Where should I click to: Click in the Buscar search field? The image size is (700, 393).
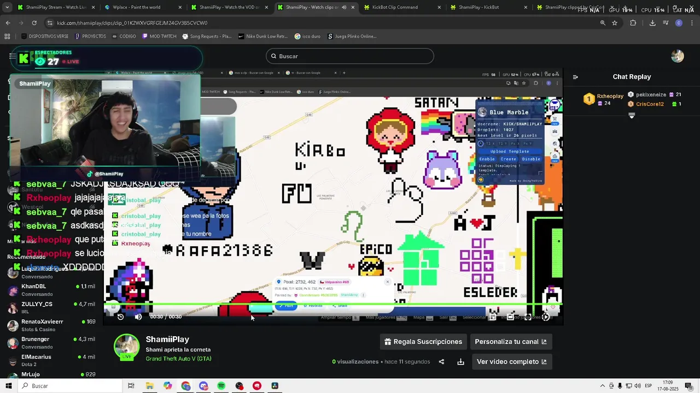(350, 56)
